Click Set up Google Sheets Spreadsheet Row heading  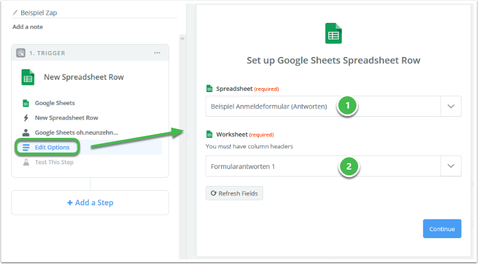click(334, 60)
